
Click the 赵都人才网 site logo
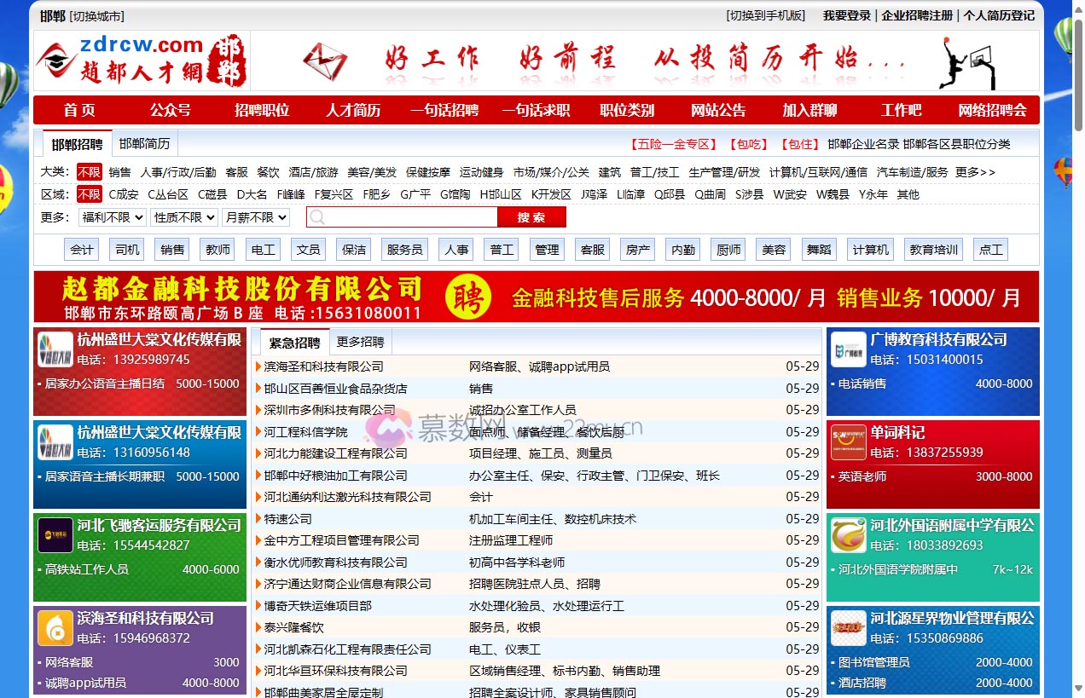point(139,61)
